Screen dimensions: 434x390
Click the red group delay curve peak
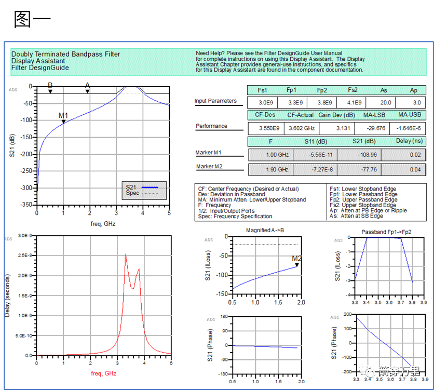point(126,254)
